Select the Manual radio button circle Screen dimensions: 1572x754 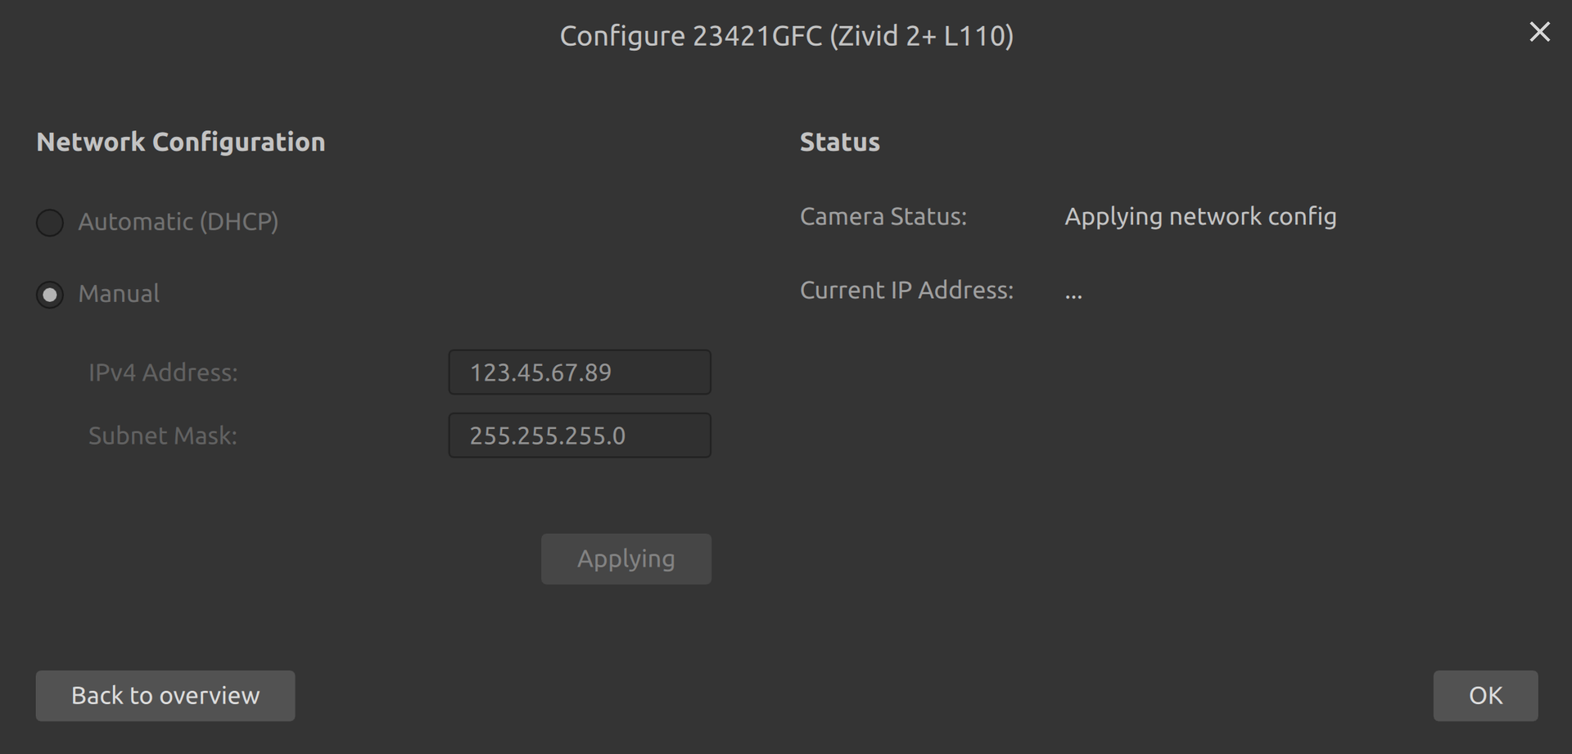[50, 294]
